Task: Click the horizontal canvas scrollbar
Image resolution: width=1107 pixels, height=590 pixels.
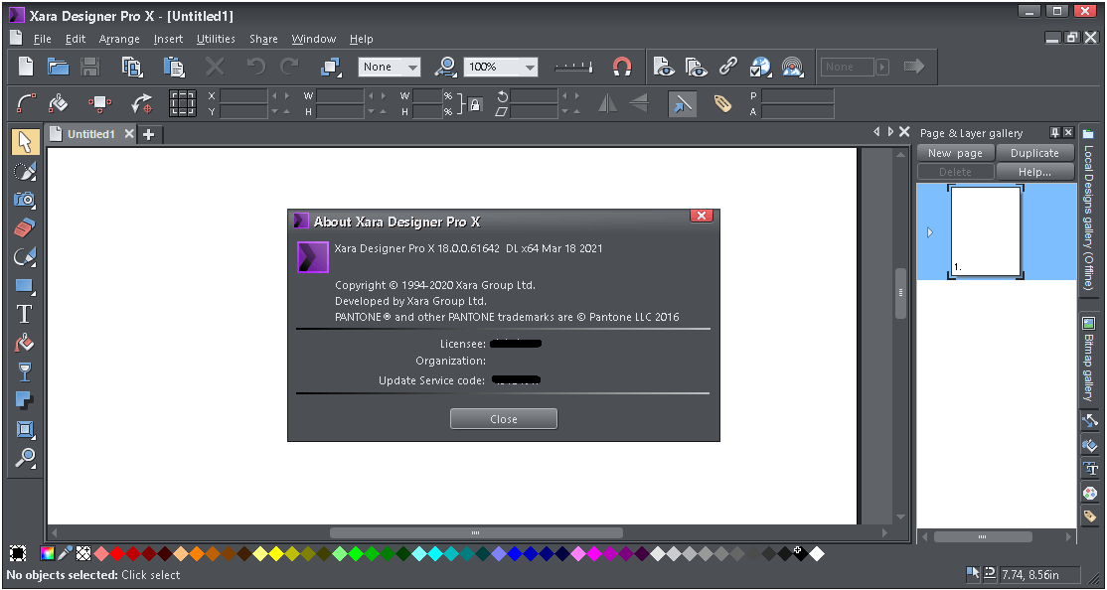Action: [x=477, y=532]
